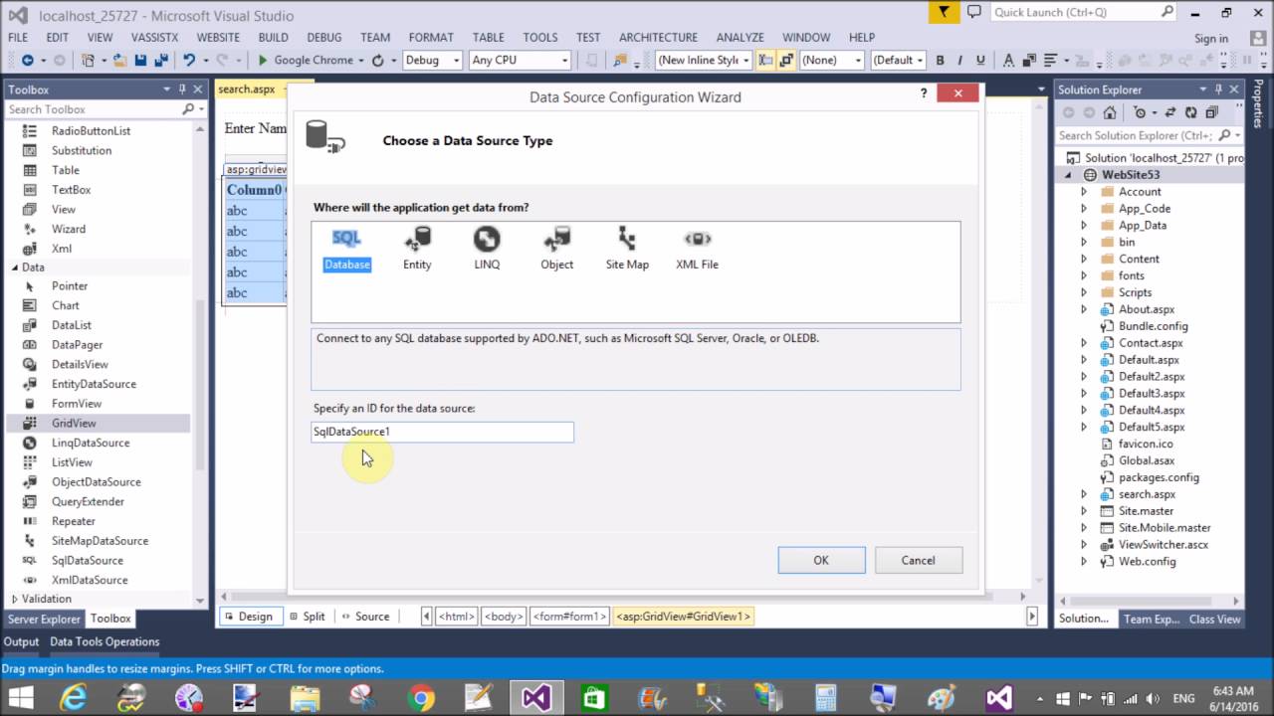
Task: Expand the Scripts folder node
Action: (1084, 292)
